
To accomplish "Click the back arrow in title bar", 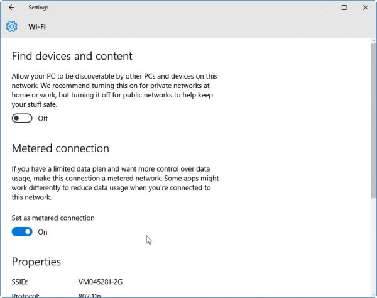I will pos(12,8).
